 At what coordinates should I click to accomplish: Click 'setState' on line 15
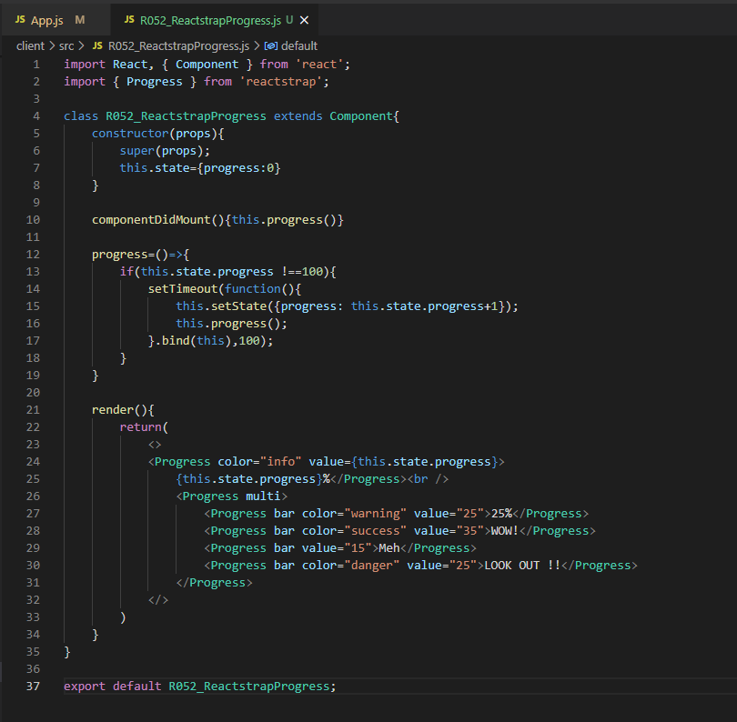[238, 306]
